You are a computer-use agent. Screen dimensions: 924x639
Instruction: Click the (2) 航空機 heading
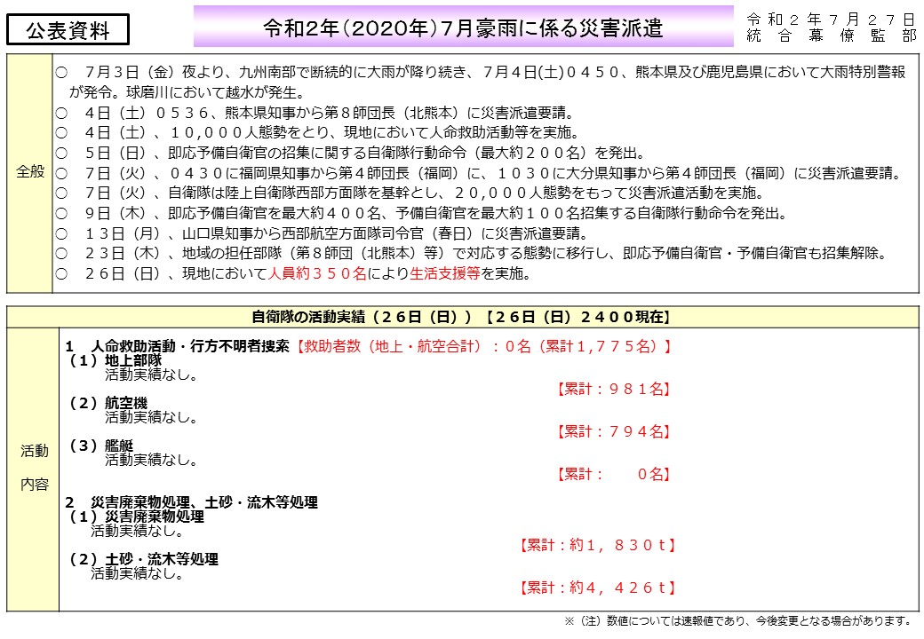pos(108,403)
